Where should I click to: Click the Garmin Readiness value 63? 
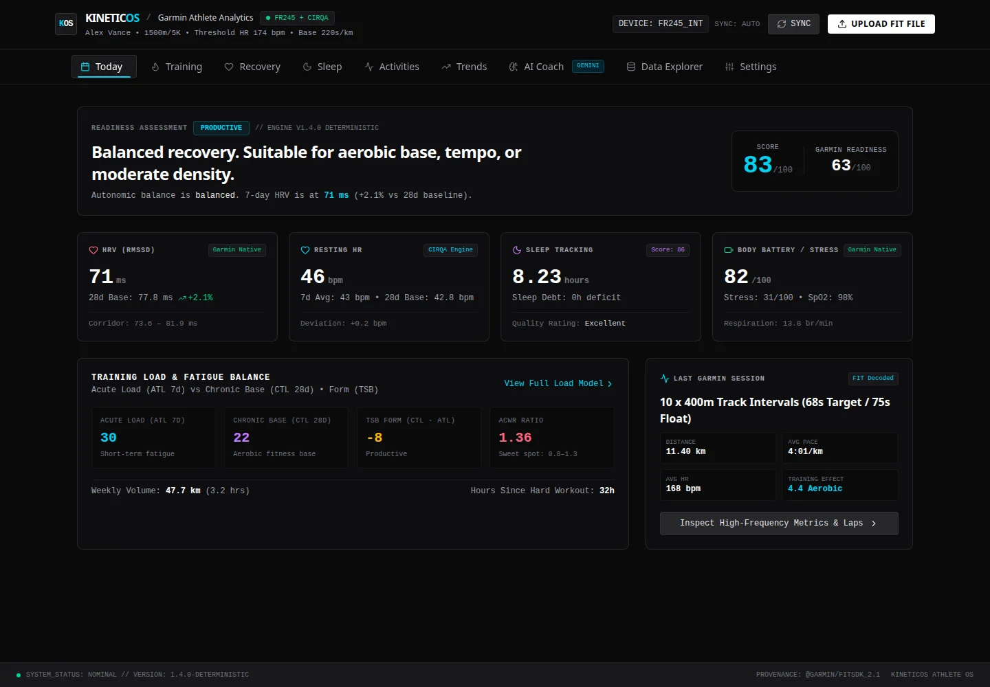pos(841,165)
